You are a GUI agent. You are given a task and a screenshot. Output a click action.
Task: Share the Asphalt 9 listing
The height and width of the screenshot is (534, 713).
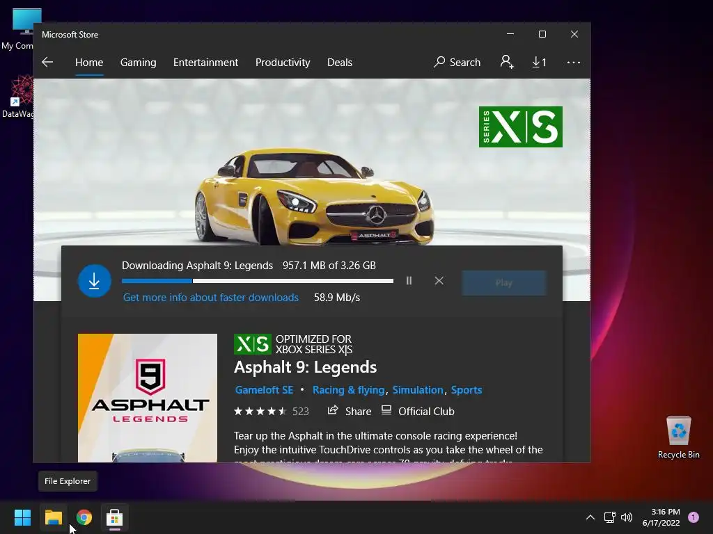tap(350, 412)
